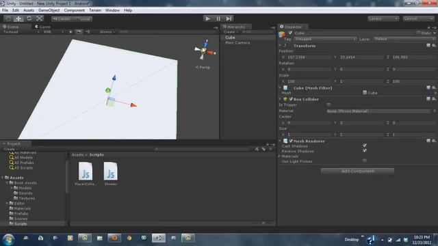Collapse the Transform component

click(280, 46)
